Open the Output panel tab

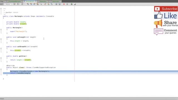tap(2, 99)
